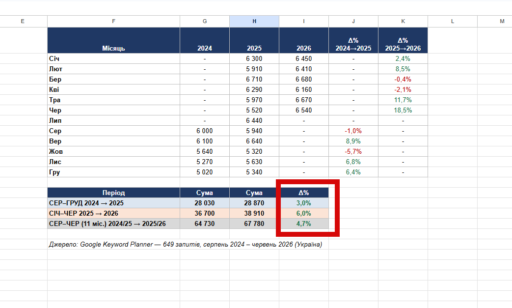Click the 6,8% change cell
Viewport: 512px width, 308px height.
pyautogui.click(x=353, y=162)
